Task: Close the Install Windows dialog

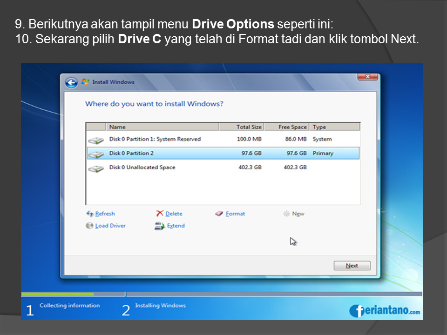Action: (367, 77)
